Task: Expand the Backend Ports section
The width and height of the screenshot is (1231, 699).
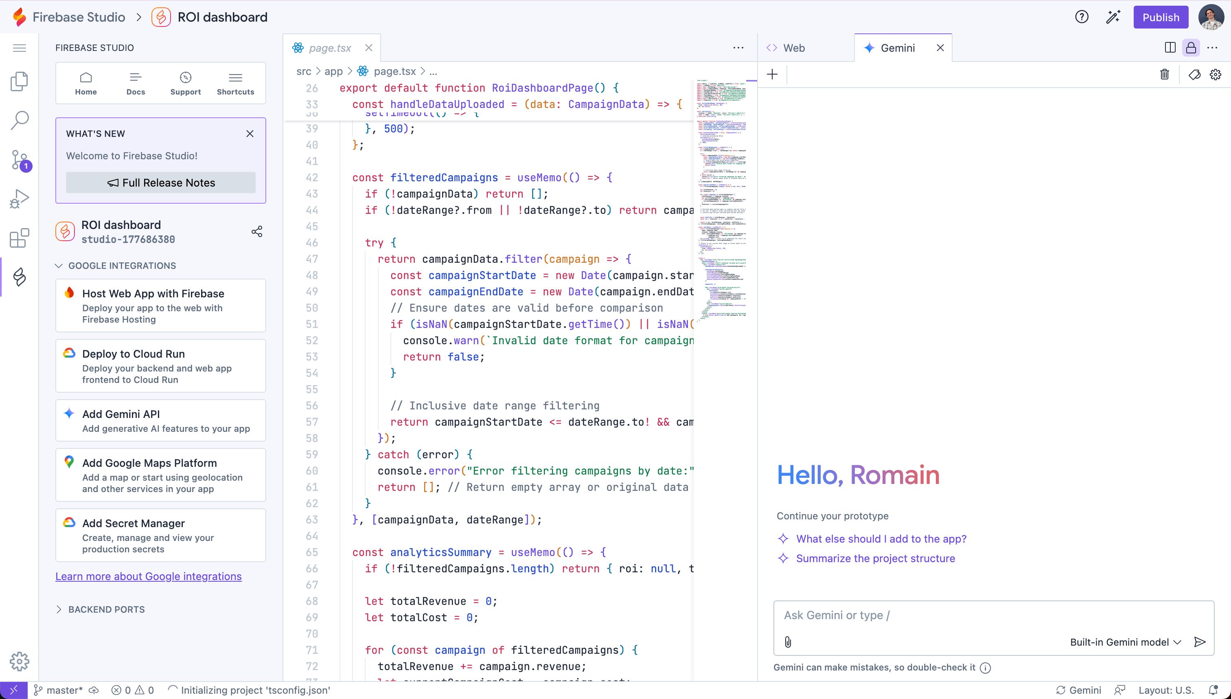Action: [x=100, y=609]
